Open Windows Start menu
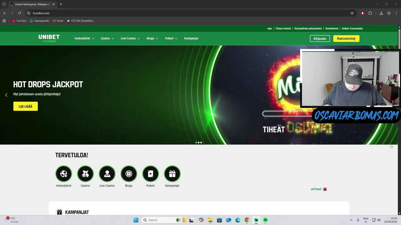Viewport: 401px width, 225px height. [136, 220]
